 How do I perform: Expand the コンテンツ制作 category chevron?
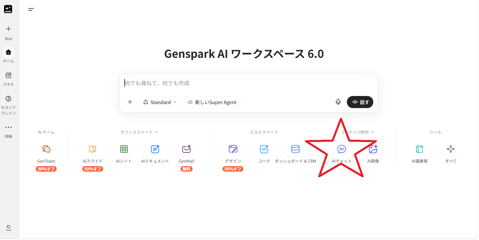click(372, 132)
